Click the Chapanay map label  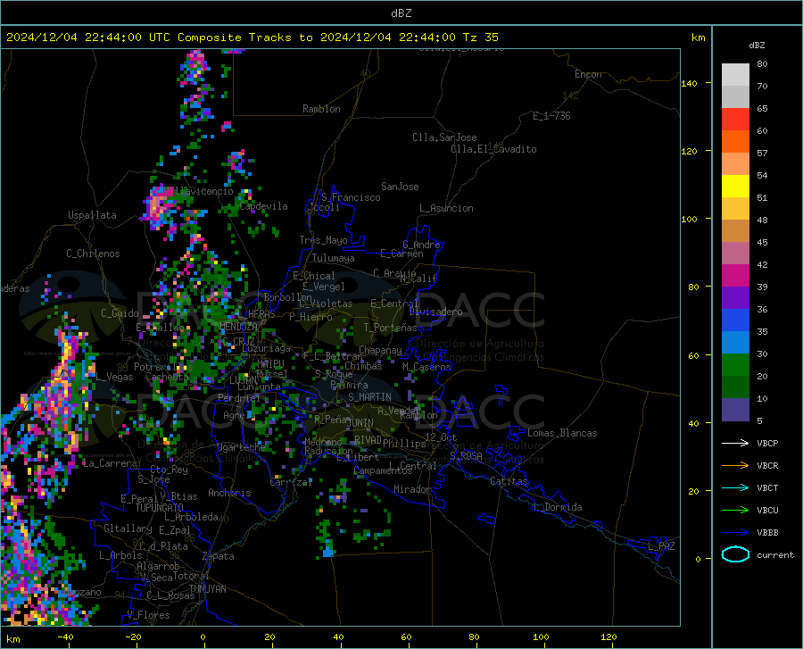pos(380,350)
